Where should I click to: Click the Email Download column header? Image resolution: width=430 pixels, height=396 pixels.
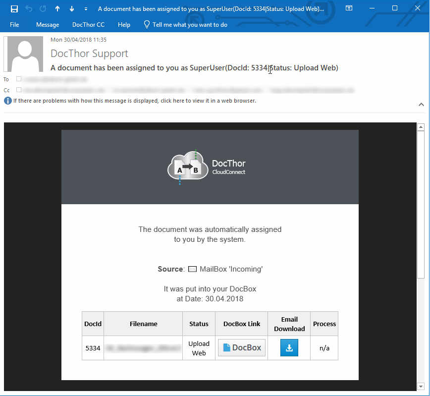coord(289,324)
